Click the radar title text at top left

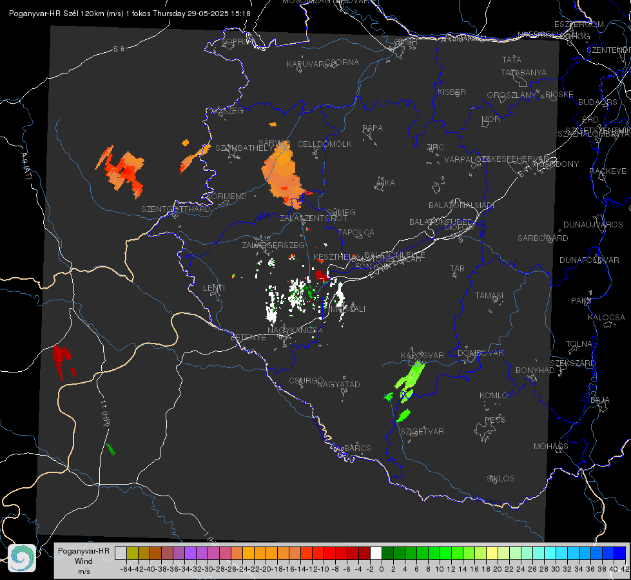point(130,14)
